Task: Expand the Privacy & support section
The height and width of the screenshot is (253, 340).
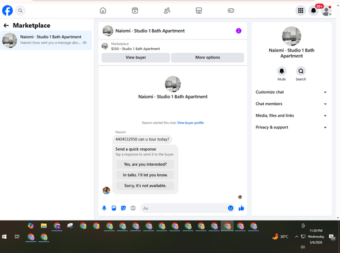Action: [291, 128]
